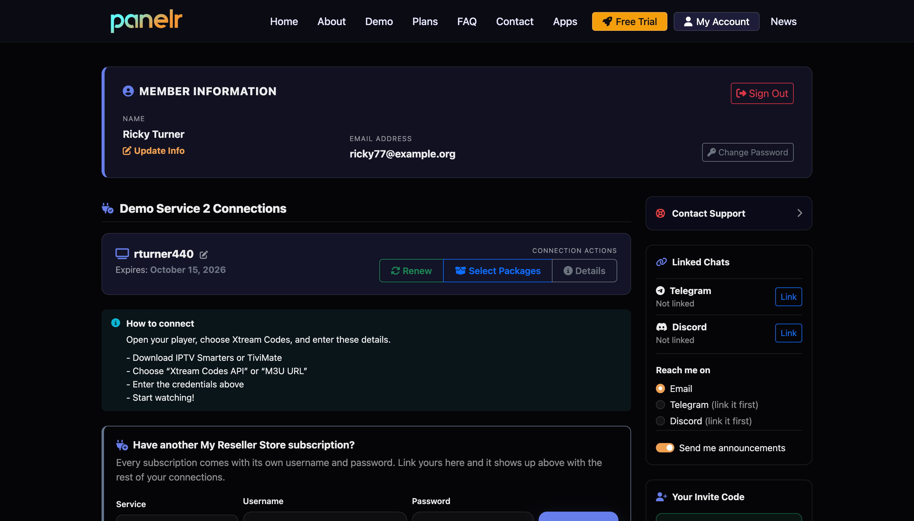The width and height of the screenshot is (914, 521).
Task: Click the Discord icon in Linked Chats
Action: 661,327
